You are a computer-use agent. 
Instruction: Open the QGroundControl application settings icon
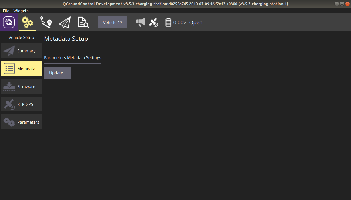[9, 22]
